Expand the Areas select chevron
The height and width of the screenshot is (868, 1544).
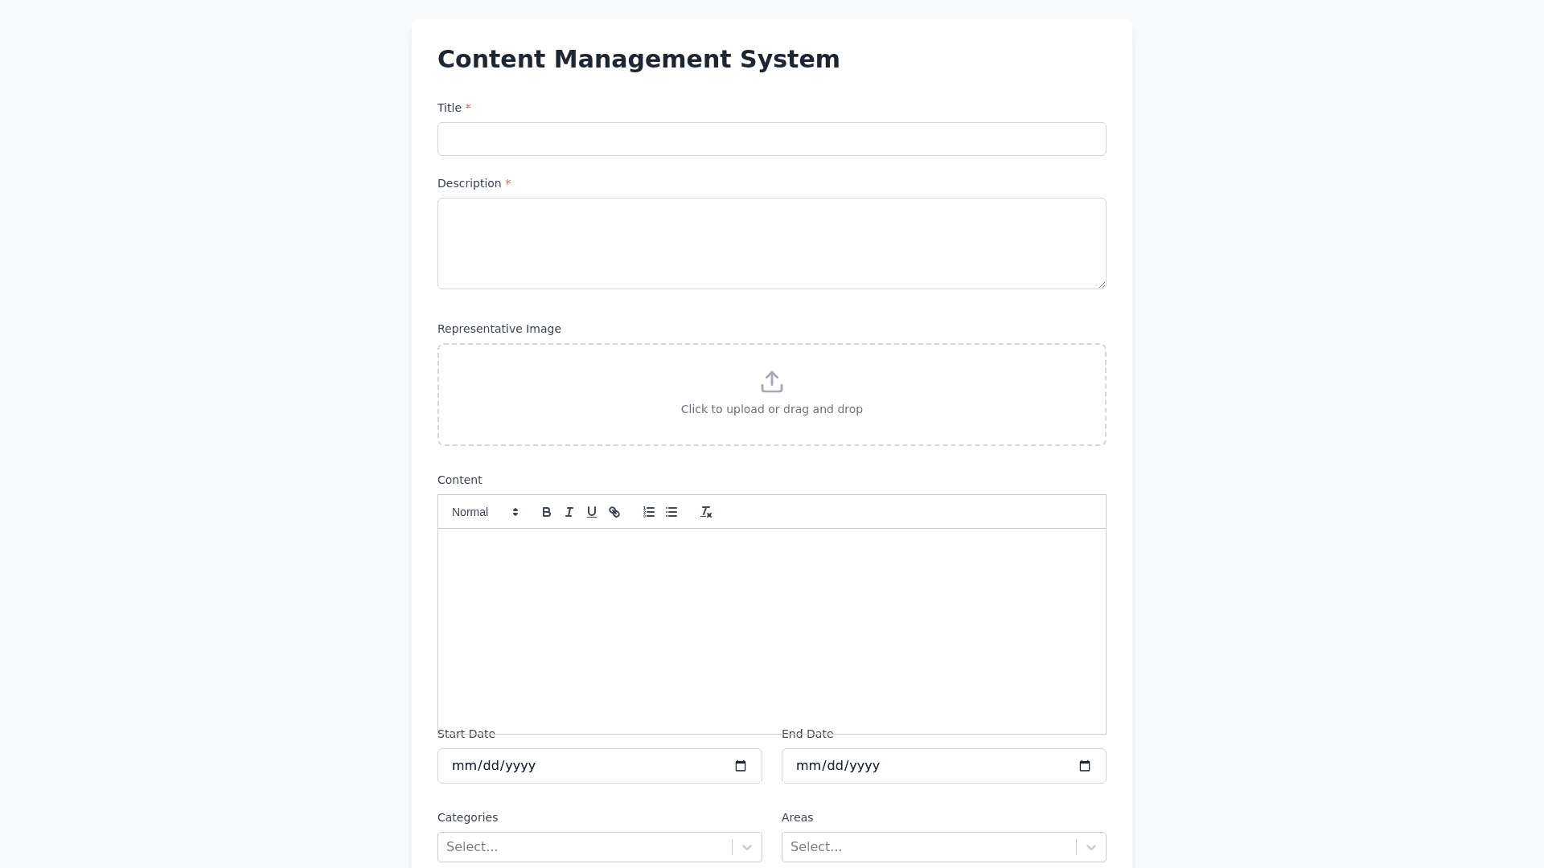[x=1091, y=847]
